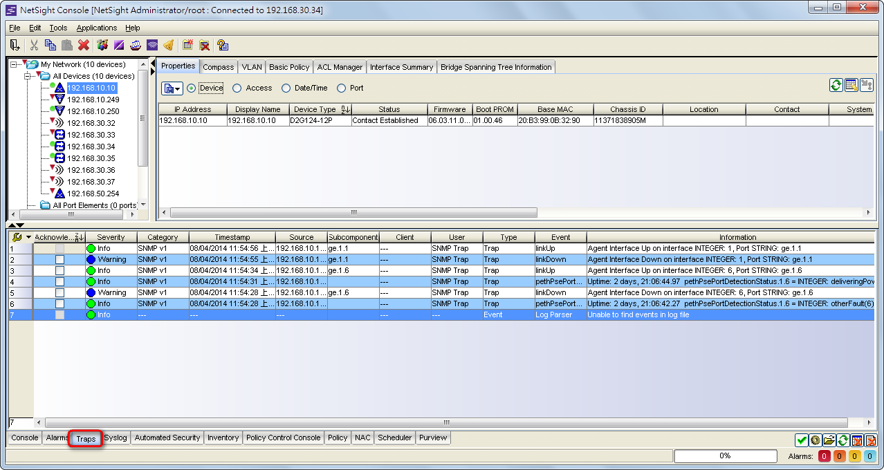Switch to the Compass tab
Screen dimensions: 884x470
pyautogui.click(x=218, y=67)
